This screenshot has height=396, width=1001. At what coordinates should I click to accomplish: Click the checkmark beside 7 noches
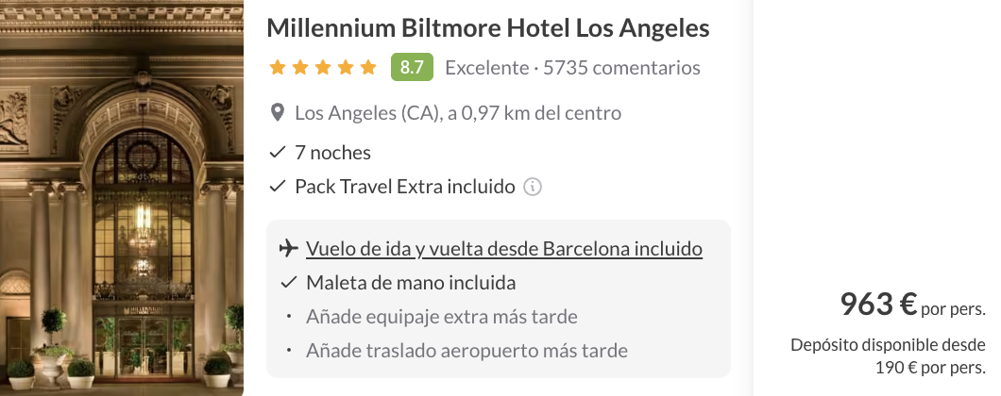pos(278,153)
